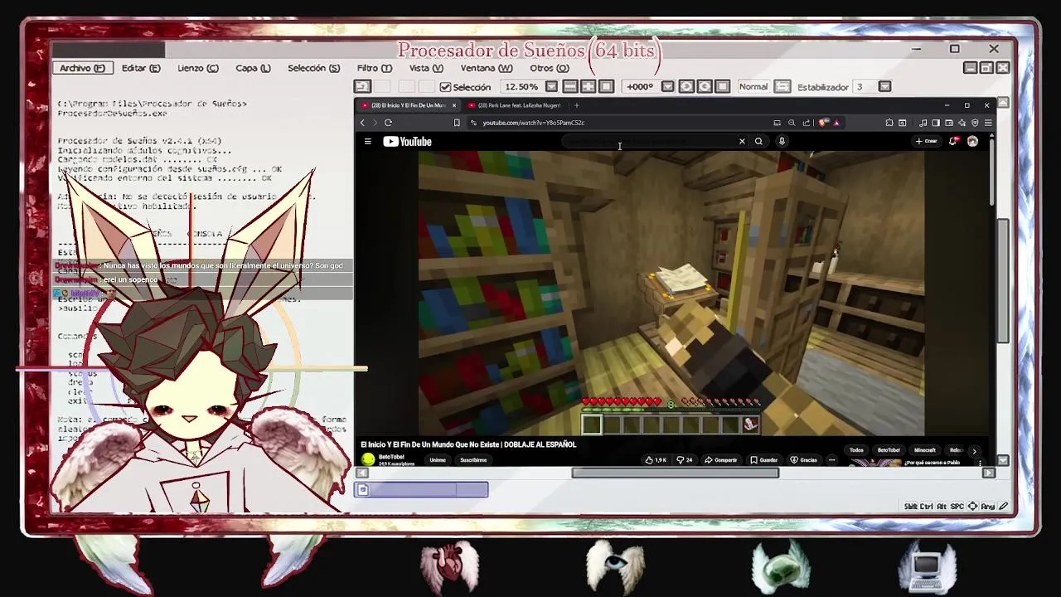Reload the YouTube page
The width and height of the screenshot is (1061, 597).
point(388,123)
